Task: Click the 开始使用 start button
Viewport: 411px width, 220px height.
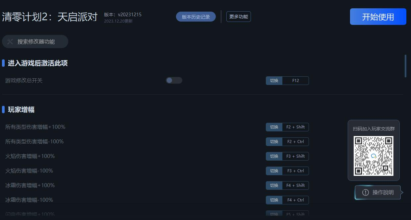Action: coord(378,17)
